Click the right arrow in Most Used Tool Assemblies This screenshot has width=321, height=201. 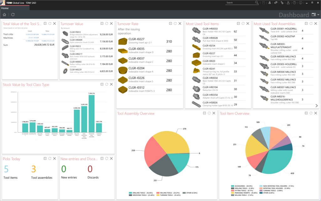(x=316, y=106)
